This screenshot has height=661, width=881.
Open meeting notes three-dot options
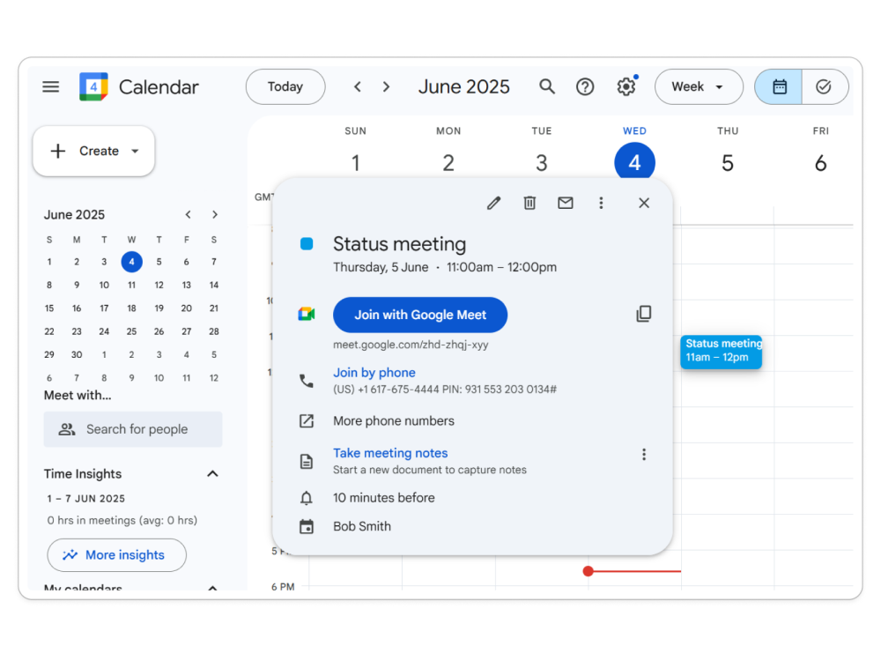[643, 455]
